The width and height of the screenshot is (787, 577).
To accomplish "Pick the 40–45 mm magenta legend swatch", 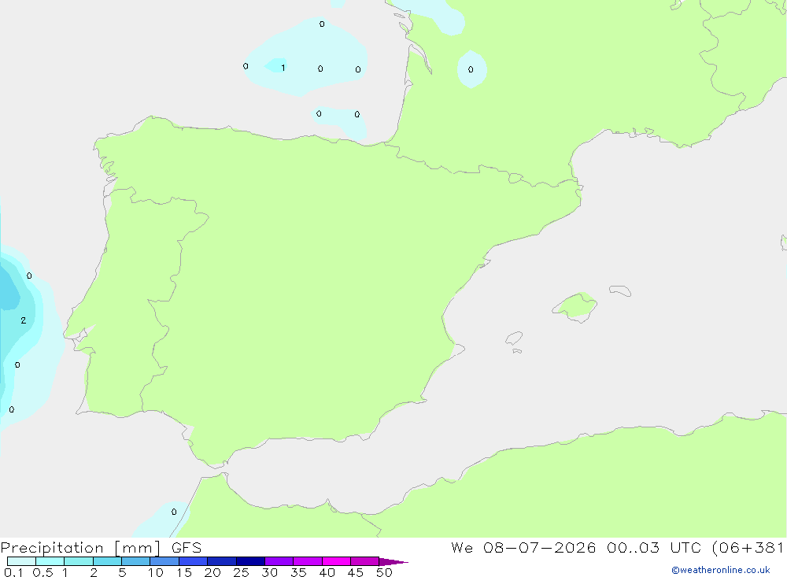I will click(x=336, y=561).
